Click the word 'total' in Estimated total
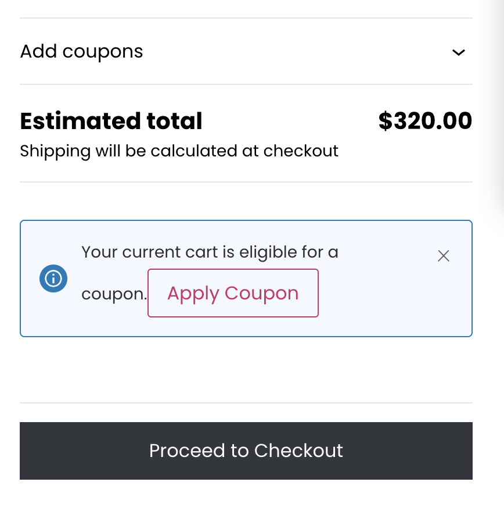 tap(174, 122)
